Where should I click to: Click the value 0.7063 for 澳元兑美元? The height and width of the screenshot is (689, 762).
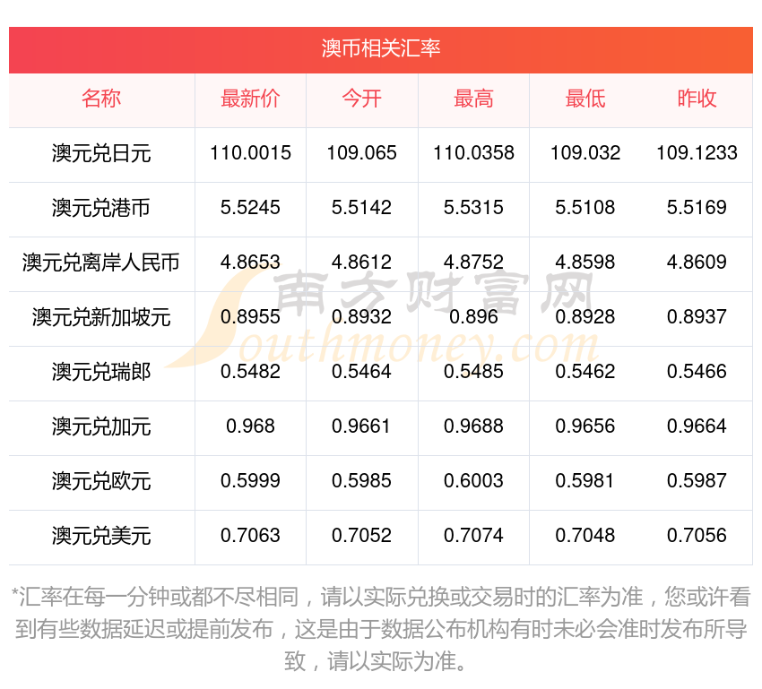250,537
